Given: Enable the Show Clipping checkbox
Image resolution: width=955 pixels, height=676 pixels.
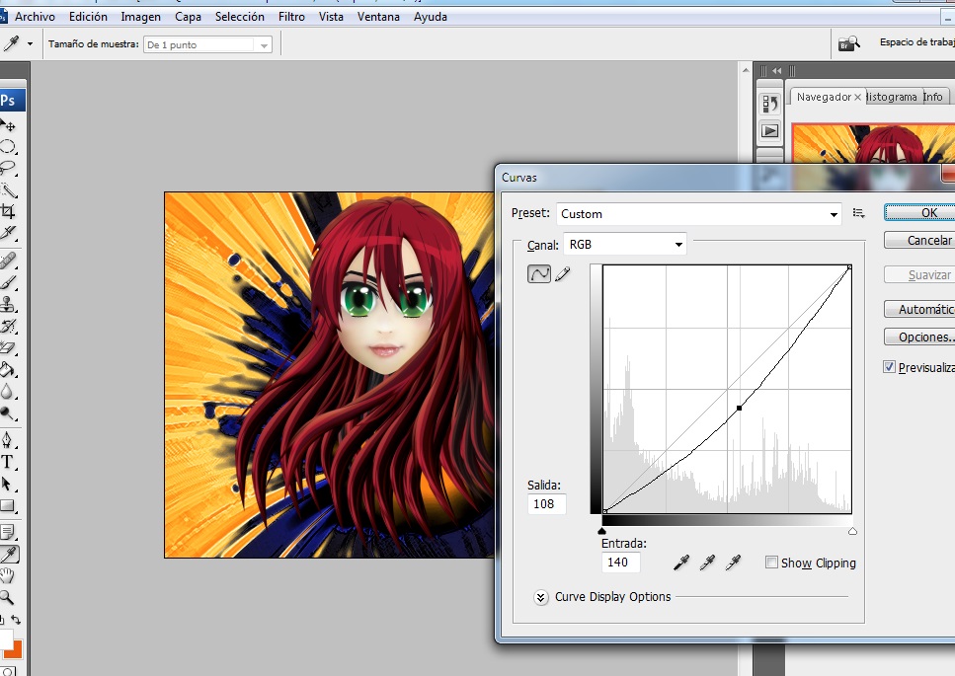Looking at the screenshot, I should (771, 563).
